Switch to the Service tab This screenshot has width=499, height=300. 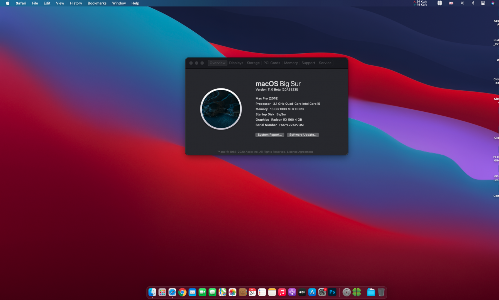[x=325, y=63]
